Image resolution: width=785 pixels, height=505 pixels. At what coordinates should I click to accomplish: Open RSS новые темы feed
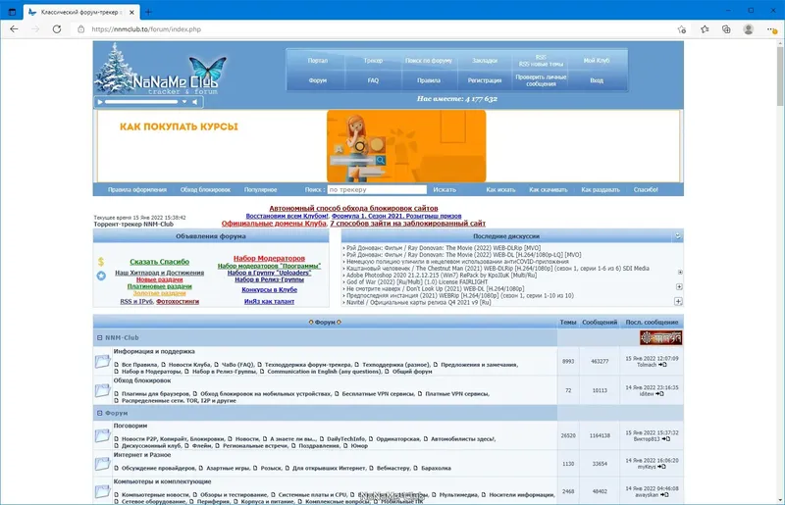pyautogui.click(x=541, y=64)
